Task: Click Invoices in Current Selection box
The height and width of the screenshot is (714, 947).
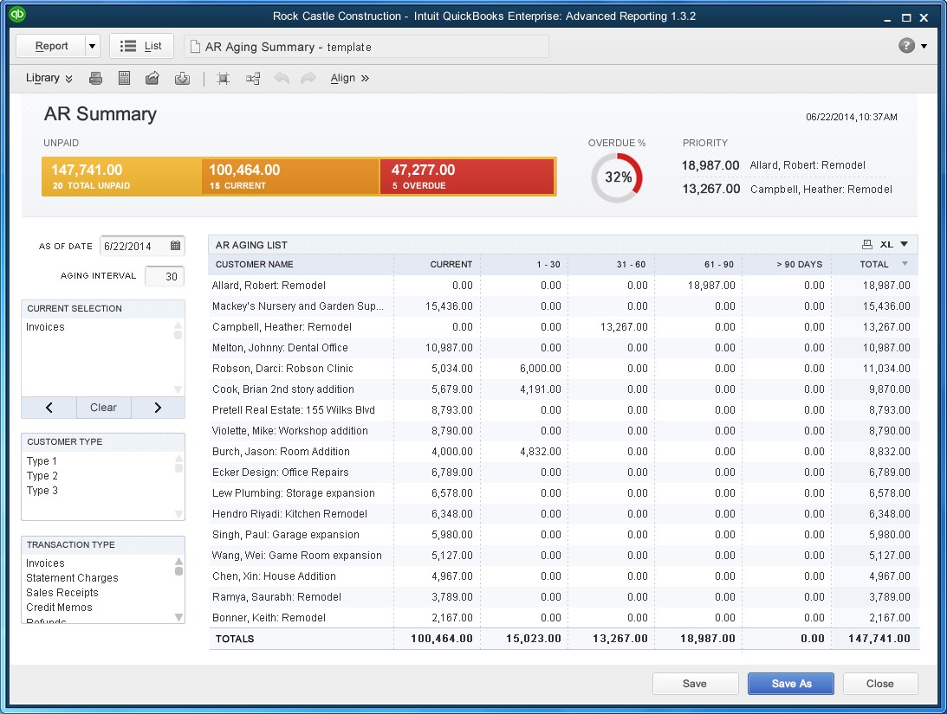Action: 45,327
